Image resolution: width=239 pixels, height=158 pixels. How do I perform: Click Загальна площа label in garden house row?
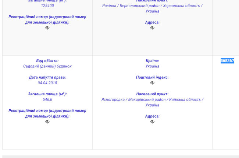pyautogui.click(x=47, y=94)
